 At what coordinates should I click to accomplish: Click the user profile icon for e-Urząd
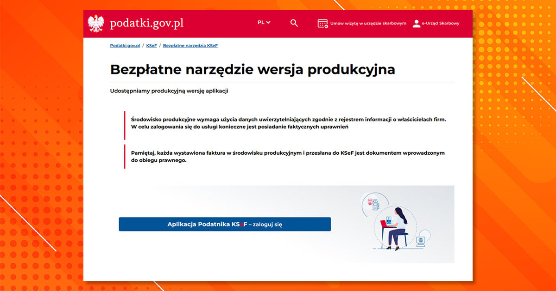click(x=416, y=24)
